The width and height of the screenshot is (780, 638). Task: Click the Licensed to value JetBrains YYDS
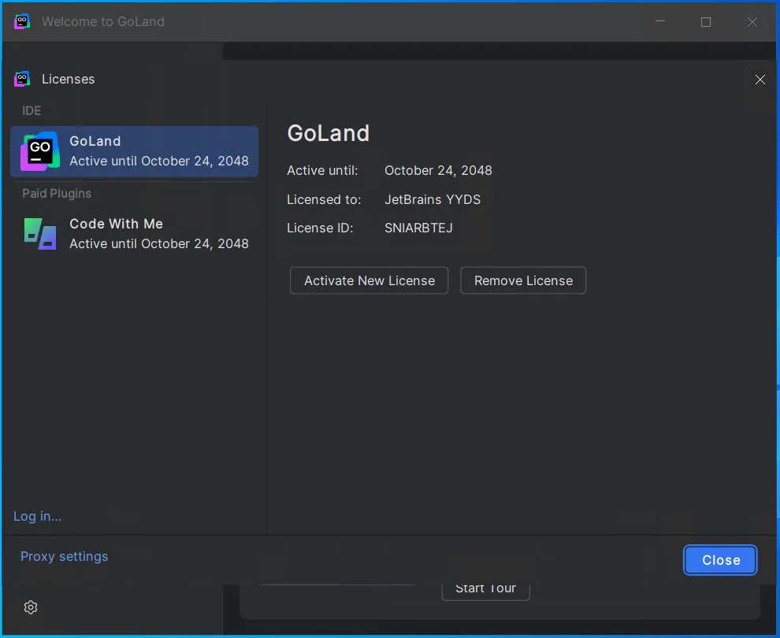(433, 199)
